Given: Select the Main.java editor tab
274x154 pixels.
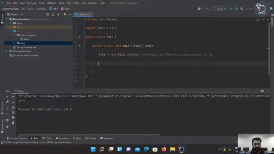Looking at the screenshot, I should (83, 14).
